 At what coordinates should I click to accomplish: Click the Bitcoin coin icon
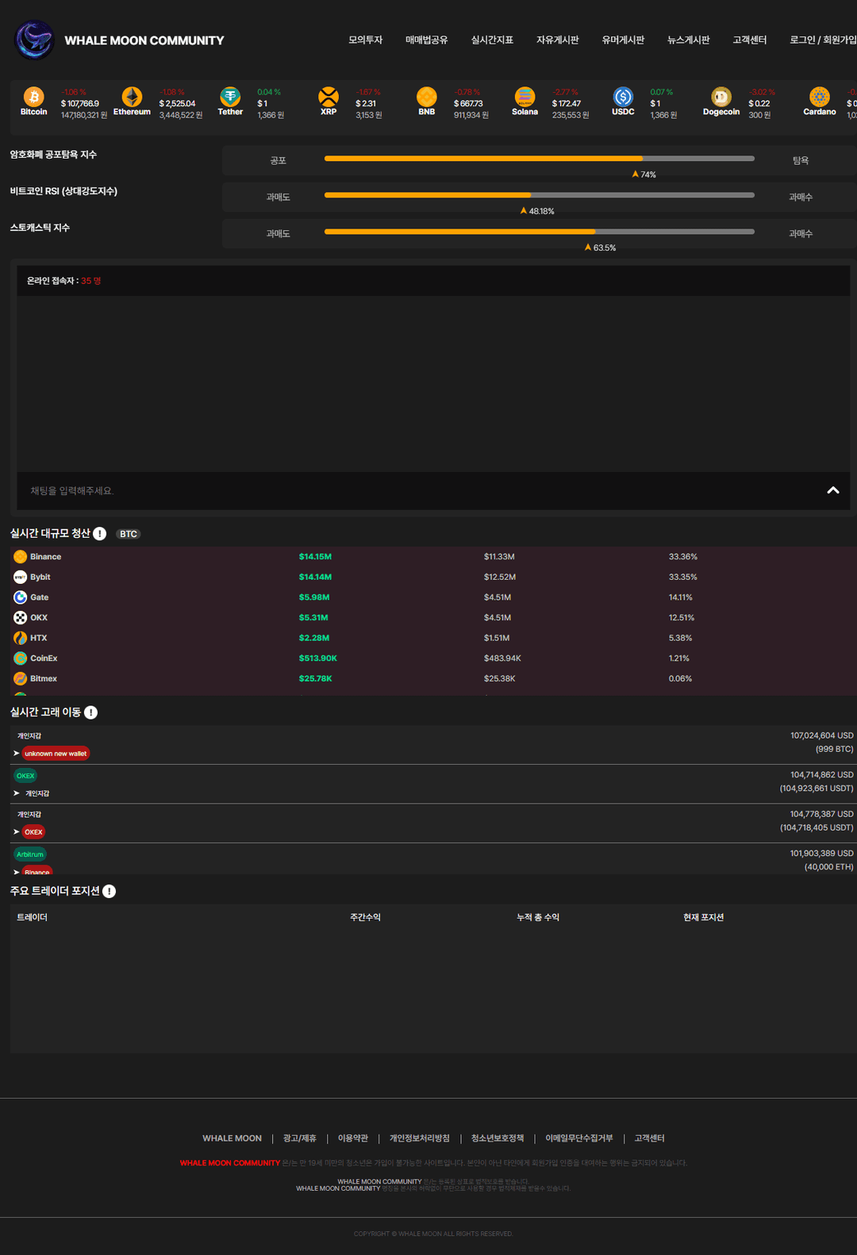point(33,97)
